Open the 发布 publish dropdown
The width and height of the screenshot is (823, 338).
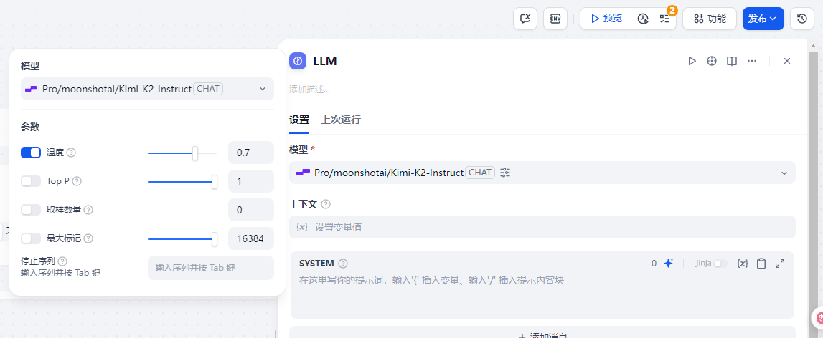click(763, 19)
